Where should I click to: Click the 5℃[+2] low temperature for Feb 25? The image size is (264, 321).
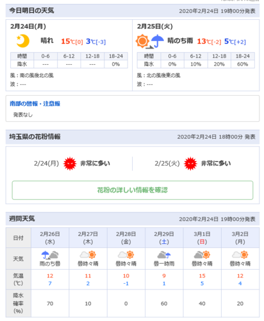pyautogui.click(x=235, y=41)
